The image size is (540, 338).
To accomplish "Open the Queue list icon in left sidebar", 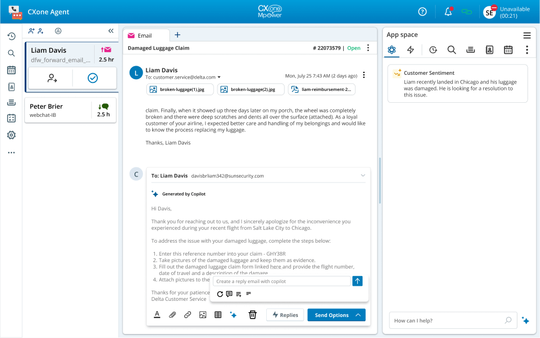I will 11,102.
